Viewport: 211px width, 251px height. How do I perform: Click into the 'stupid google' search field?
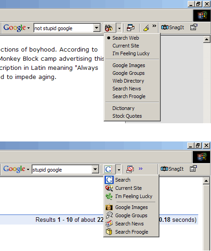(62, 169)
